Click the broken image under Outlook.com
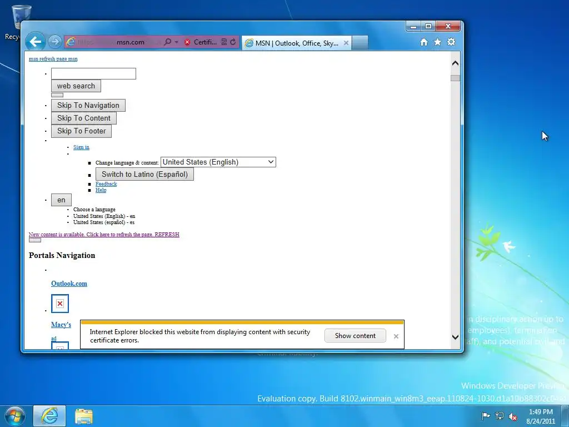The width and height of the screenshot is (569, 427). [60, 304]
